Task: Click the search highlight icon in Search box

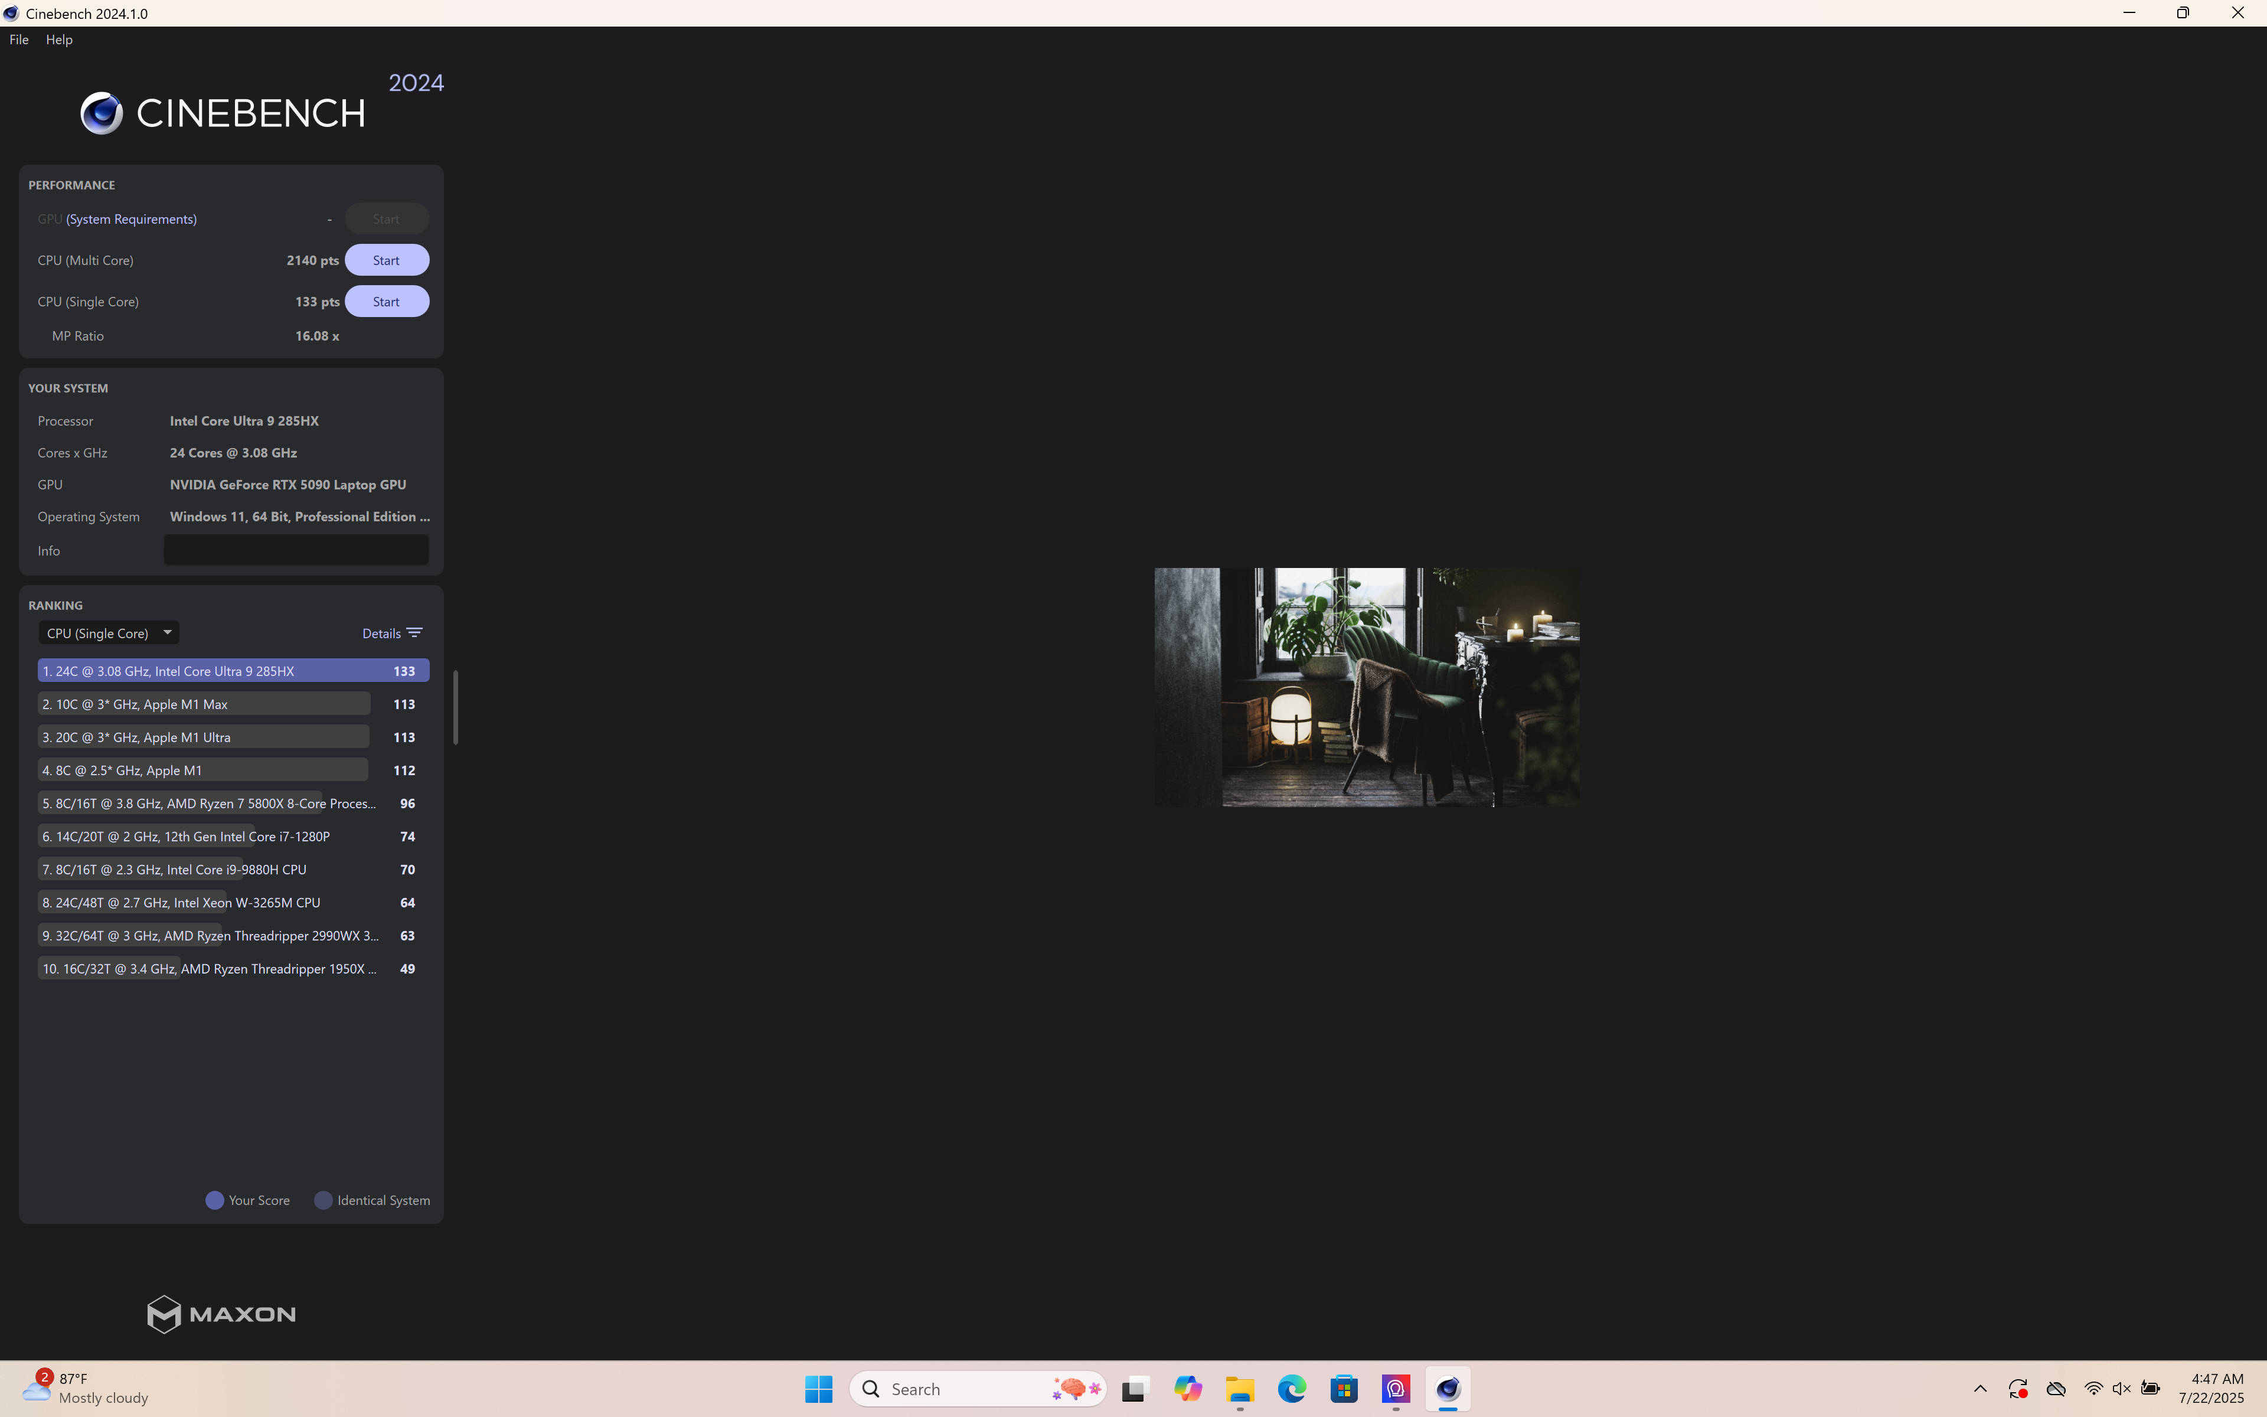Action: click(1076, 1389)
